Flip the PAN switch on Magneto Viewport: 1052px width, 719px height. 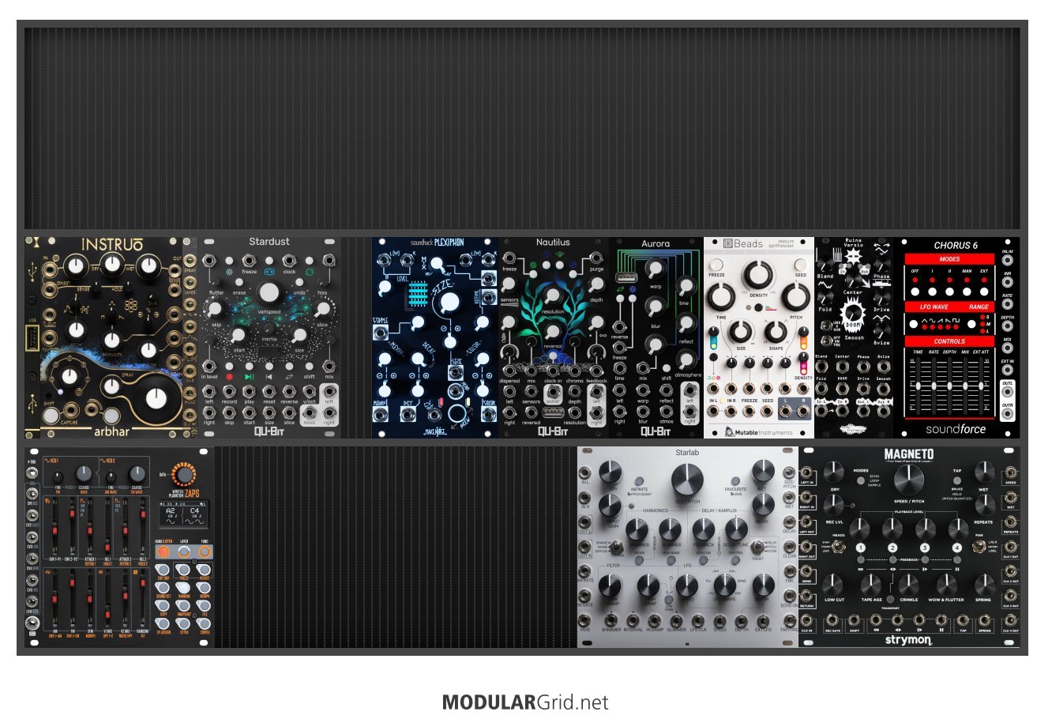click(x=981, y=547)
